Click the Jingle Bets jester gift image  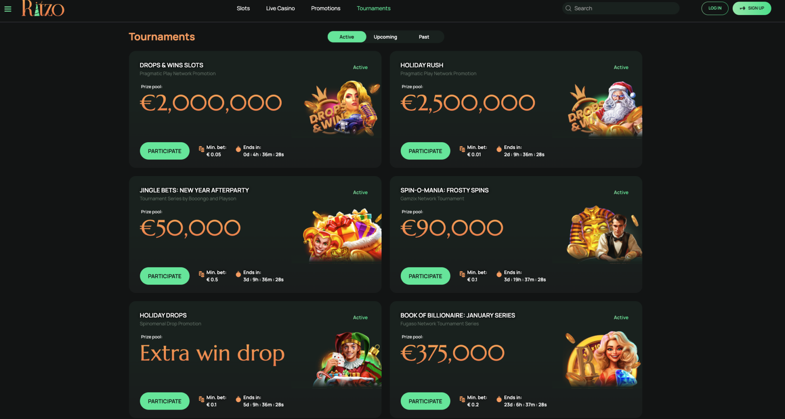[342, 235]
